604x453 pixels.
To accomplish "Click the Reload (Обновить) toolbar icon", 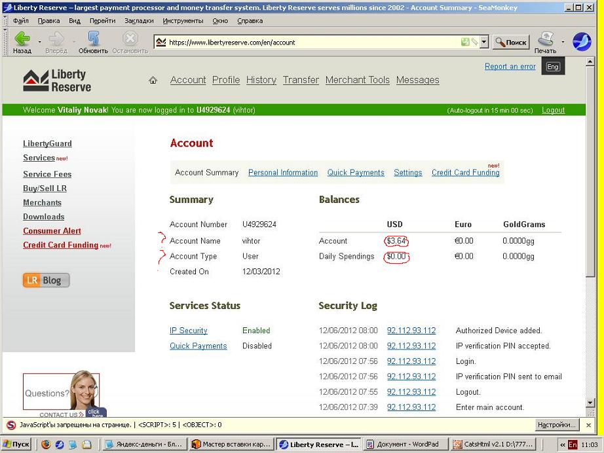I will pos(93,39).
